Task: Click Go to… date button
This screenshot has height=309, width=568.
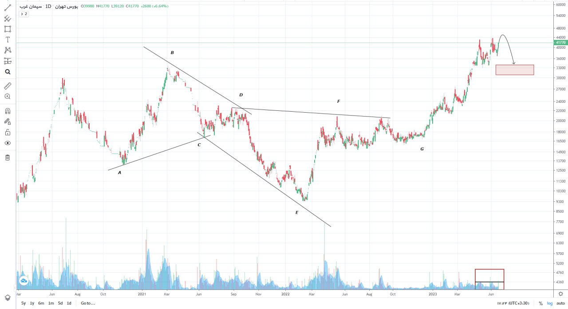Action: (x=88, y=303)
